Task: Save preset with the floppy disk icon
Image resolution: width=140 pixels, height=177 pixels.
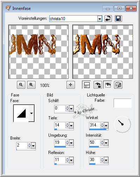Action: click(x=118, y=19)
